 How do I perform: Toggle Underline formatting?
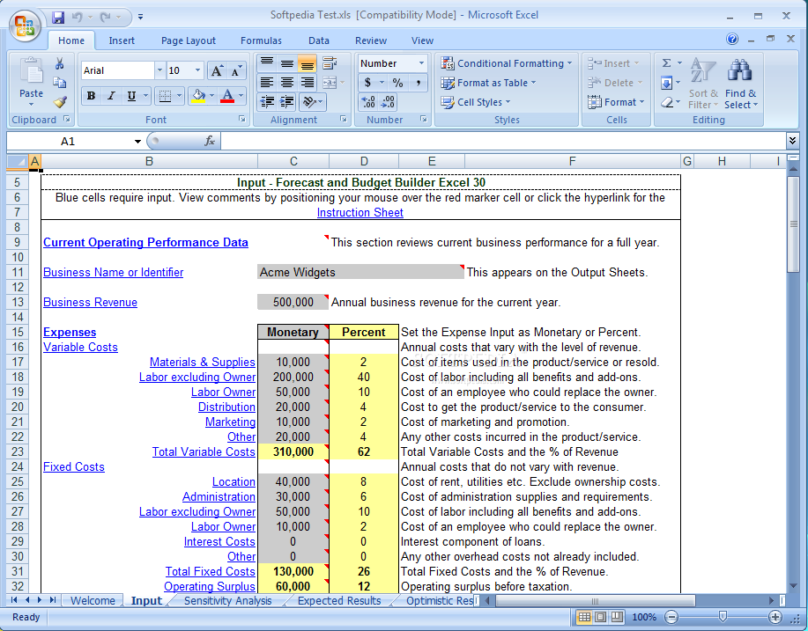tap(131, 96)
